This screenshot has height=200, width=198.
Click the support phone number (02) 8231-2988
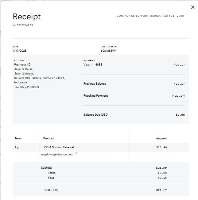pyautogui.click(x=173, y=16)
